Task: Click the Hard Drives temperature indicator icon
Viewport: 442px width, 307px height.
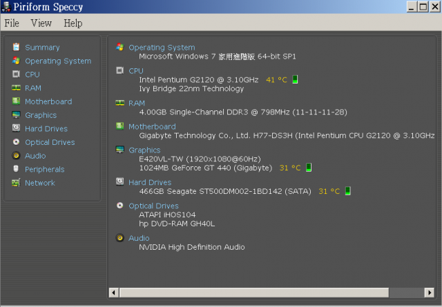Action: [x=348, y=191]
